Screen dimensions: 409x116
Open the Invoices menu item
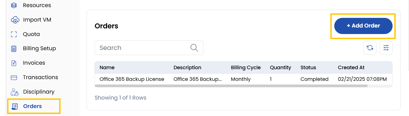click(x=34, y=63)
